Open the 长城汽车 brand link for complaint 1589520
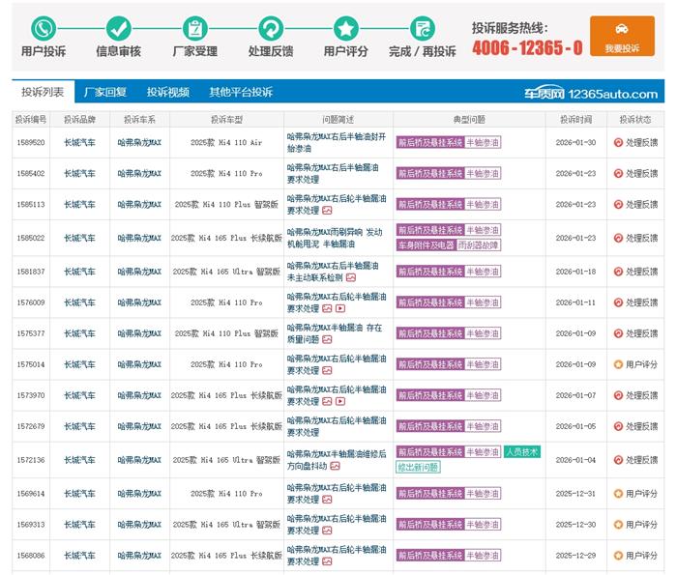Viewport: 677px width, 575px height. click(79, 142)
